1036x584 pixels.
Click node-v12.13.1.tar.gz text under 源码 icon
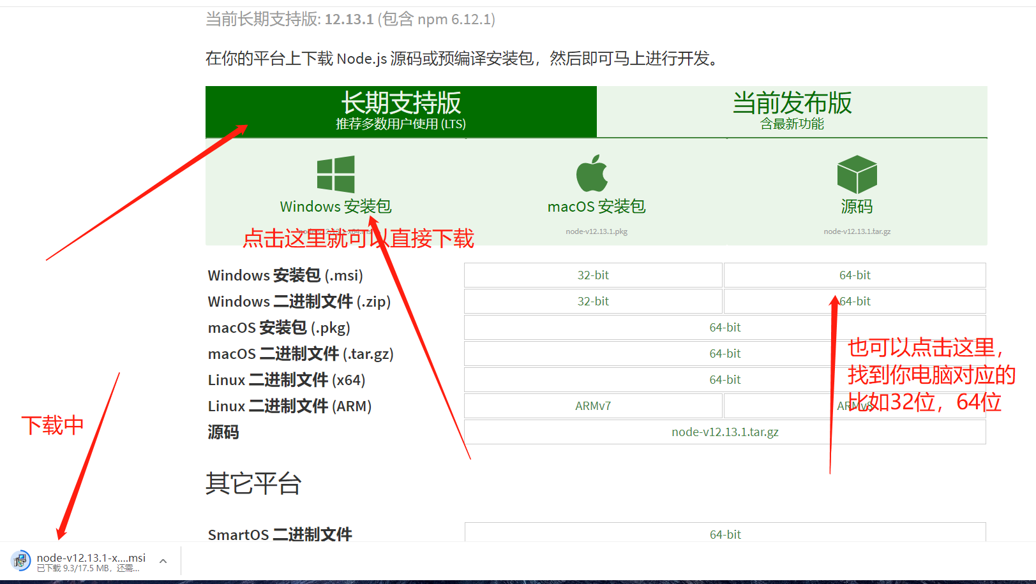click(857, 231)
